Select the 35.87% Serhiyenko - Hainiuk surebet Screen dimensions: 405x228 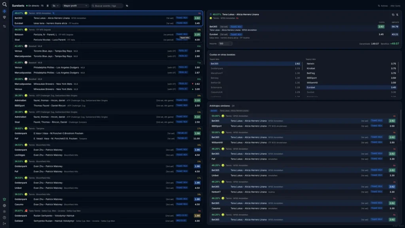[108, 216]
